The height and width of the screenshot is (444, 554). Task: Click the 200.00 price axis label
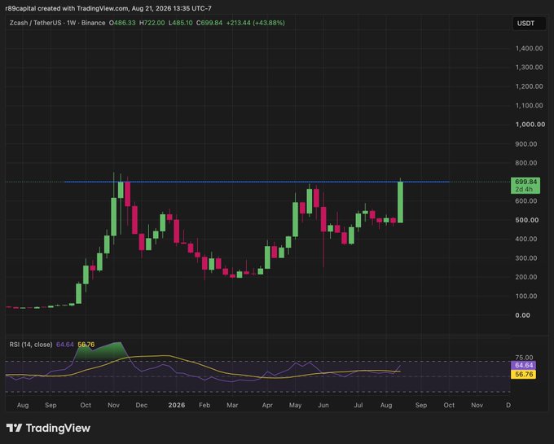(526, 277)
